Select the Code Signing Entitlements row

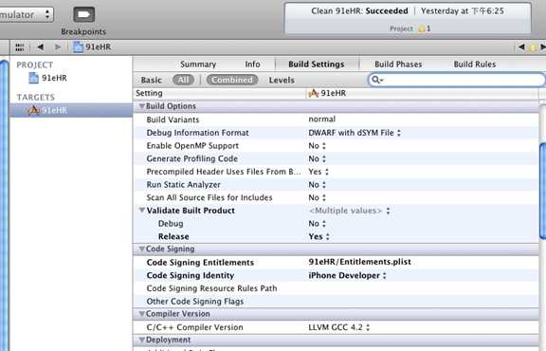(336, 262)
